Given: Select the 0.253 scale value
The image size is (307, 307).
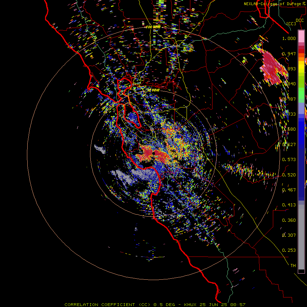Looking at the screenshot, I should 289,250.
